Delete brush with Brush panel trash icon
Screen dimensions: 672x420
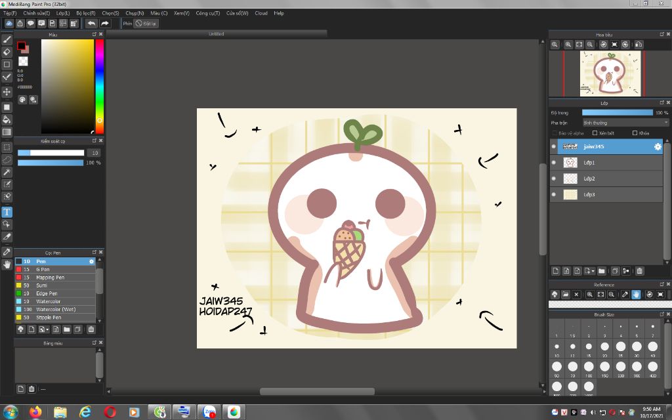click(91, 329)
